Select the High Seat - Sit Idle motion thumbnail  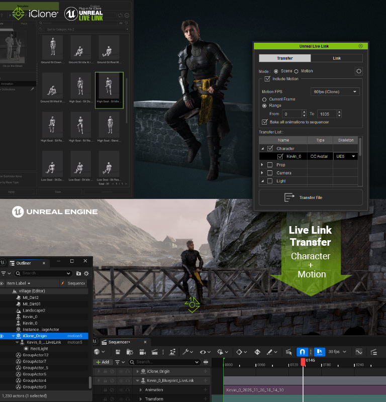[x=109, y=90]
